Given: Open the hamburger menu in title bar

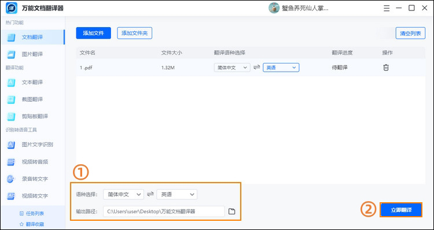Looking at the screenshot, I should pyautogui.click(x=387, y=8).
